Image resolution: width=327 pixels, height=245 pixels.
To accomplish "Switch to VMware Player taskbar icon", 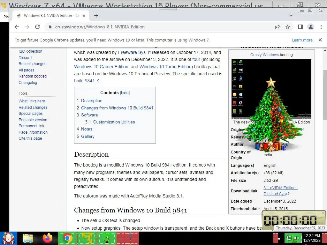I will tap(87, 238).
